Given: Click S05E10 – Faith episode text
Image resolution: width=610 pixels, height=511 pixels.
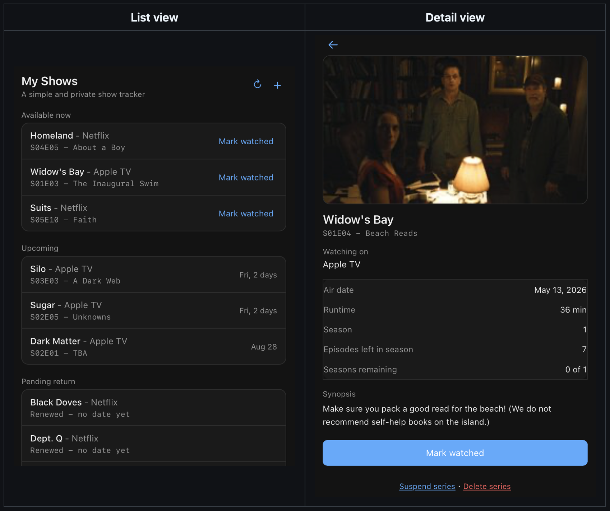Looking at the screenshot, I should point(64,220).
